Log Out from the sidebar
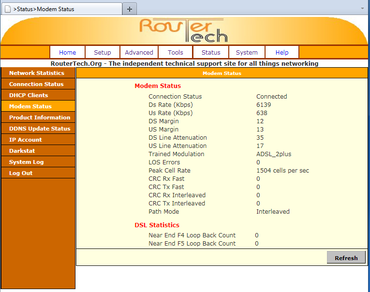This screenshot has width=370, height=292. click(x=38, y=173)
